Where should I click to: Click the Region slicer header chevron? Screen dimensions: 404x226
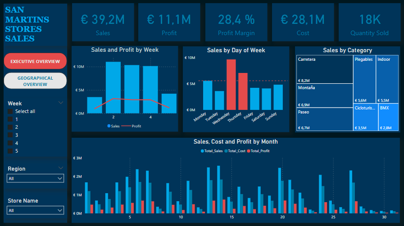tap(61, 168)
